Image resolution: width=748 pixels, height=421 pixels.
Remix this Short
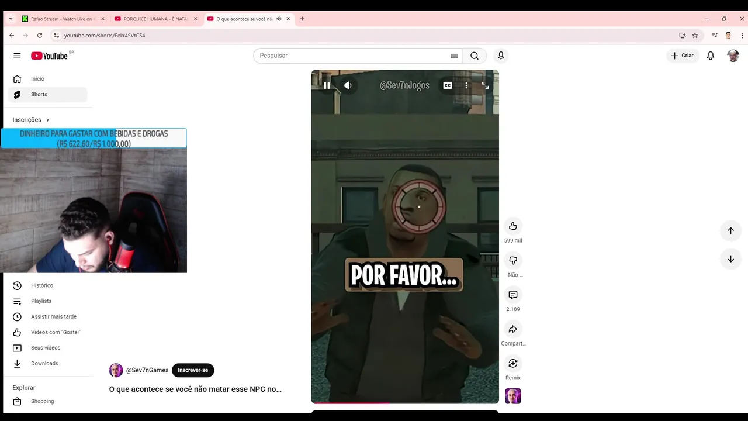point(513,364)
